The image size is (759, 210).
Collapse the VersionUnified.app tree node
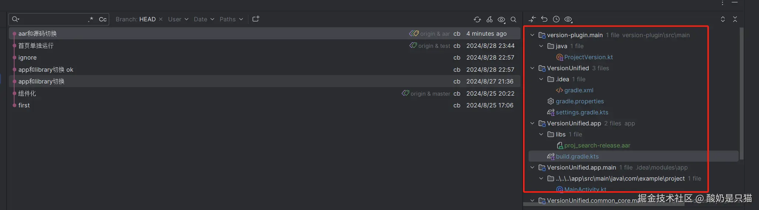coord(532,124)
